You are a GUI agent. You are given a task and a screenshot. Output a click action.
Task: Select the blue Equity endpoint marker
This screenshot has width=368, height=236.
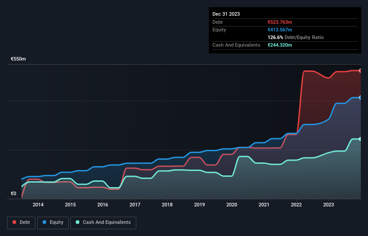[x=360, y=98]
